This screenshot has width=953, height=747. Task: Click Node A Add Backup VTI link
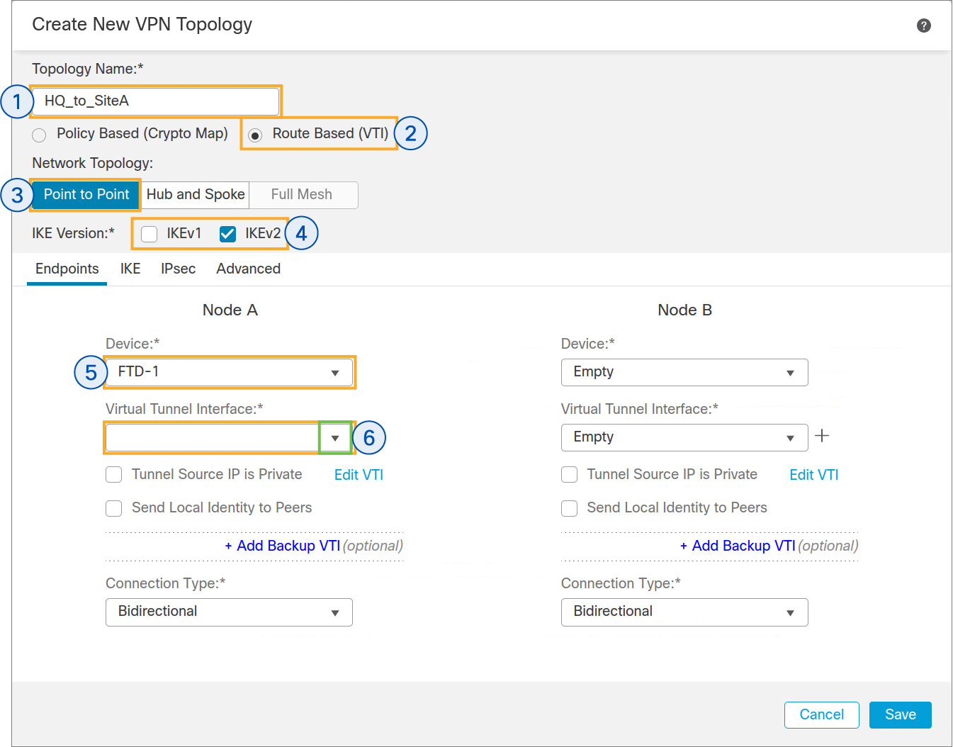tap(283, 546)
